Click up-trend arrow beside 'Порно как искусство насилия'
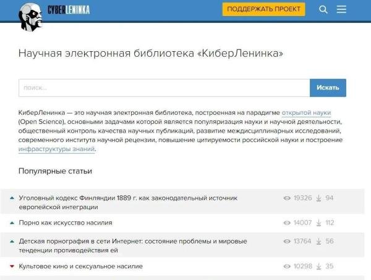Viewport: 371px width, 280px height. point(12,223)
